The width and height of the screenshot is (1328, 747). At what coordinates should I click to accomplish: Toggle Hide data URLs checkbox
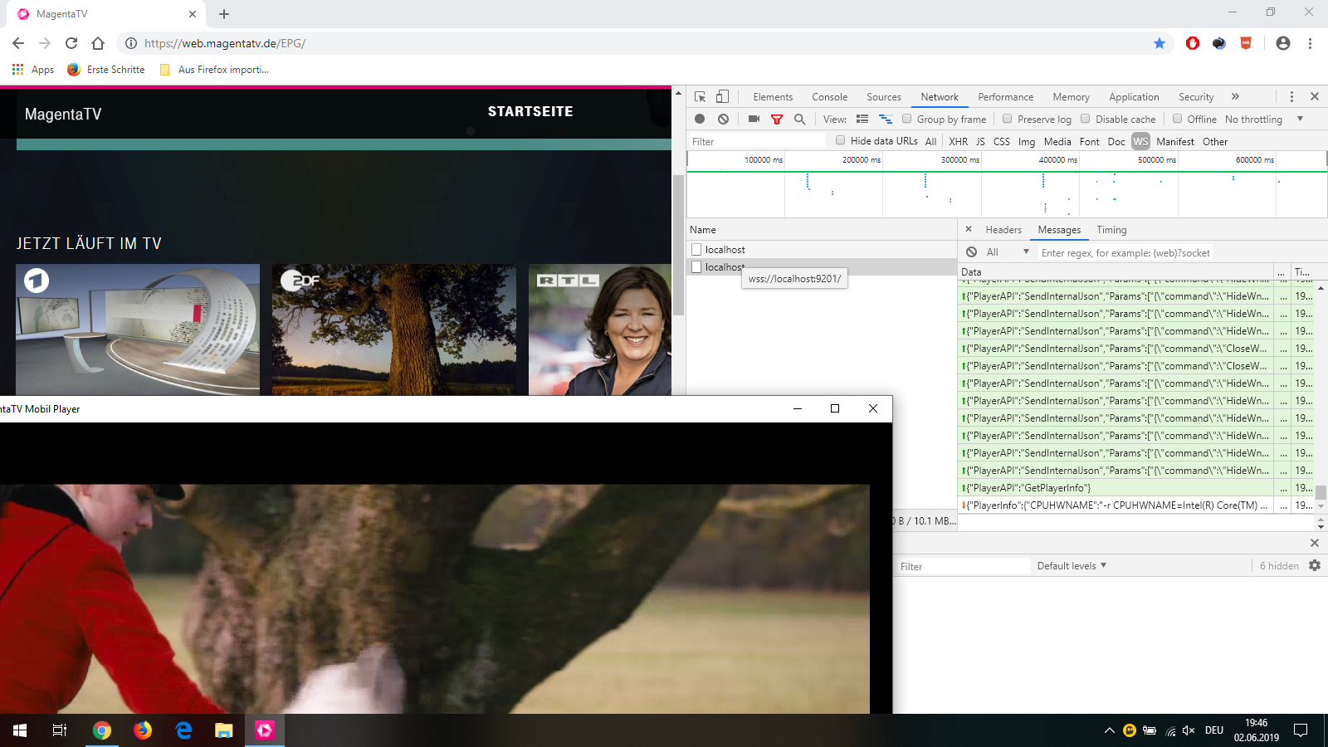tap(841, 140)
